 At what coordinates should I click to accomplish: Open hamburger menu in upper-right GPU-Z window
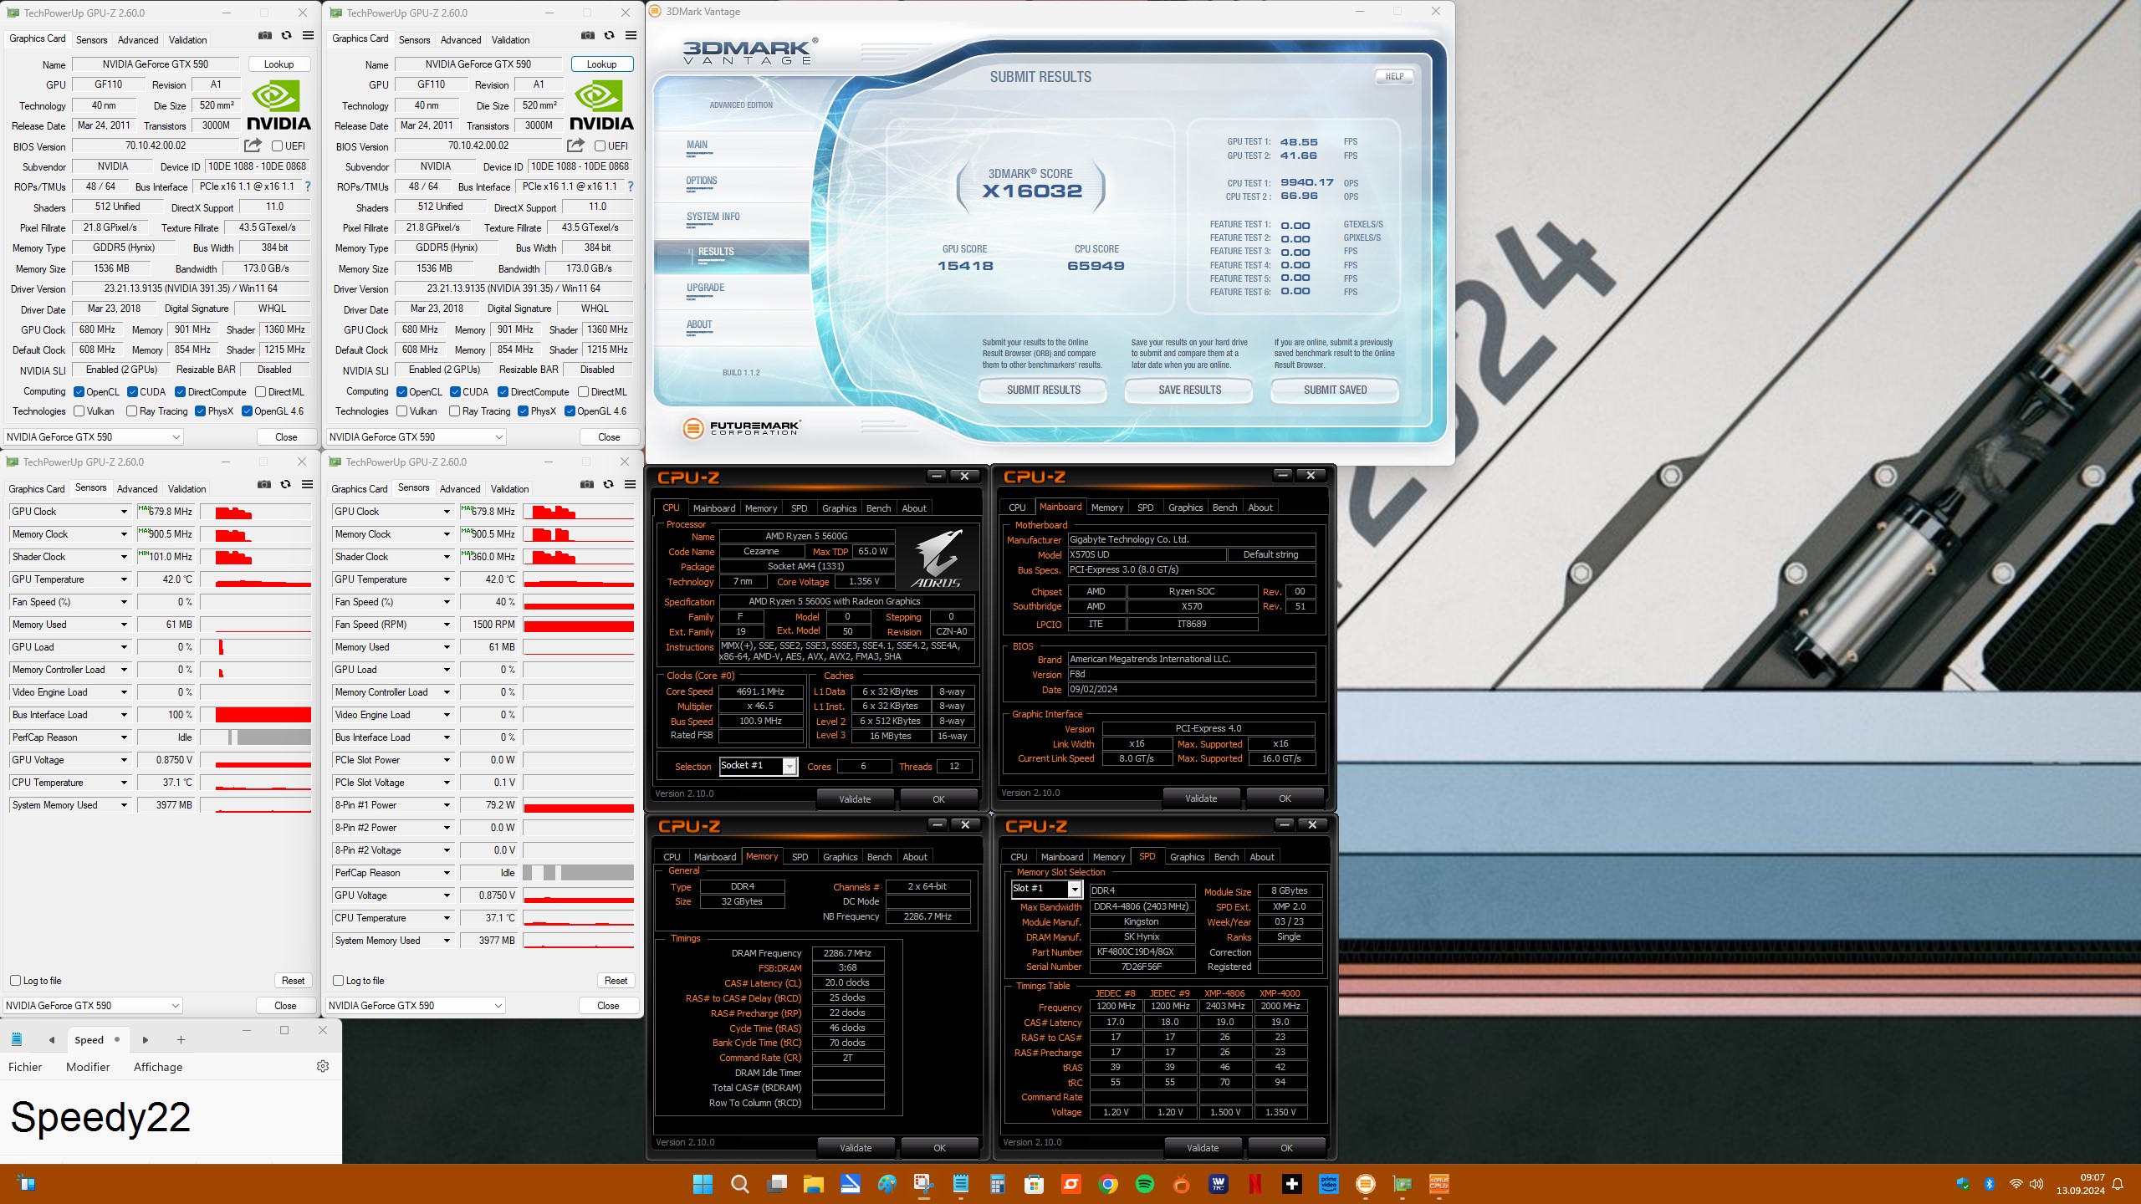631,36
